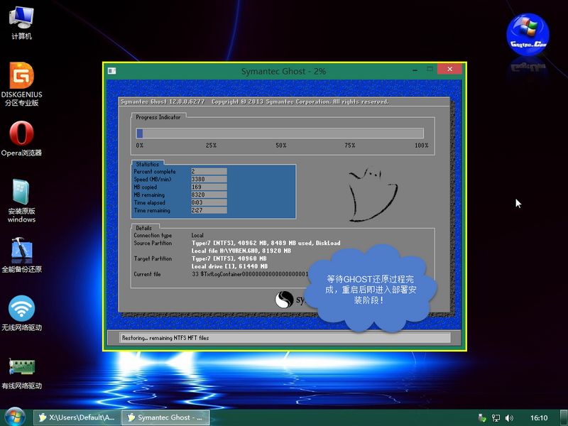Click the "Local drive [1], 61440 MB" line
The width and height of the screenshot is (568, 426).
coord(229,266)
